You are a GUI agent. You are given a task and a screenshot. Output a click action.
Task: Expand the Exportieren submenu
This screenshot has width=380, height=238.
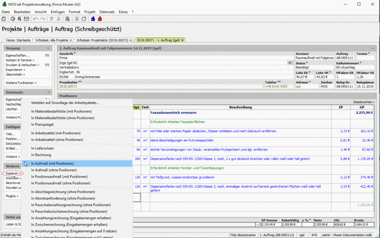[16, 69]
